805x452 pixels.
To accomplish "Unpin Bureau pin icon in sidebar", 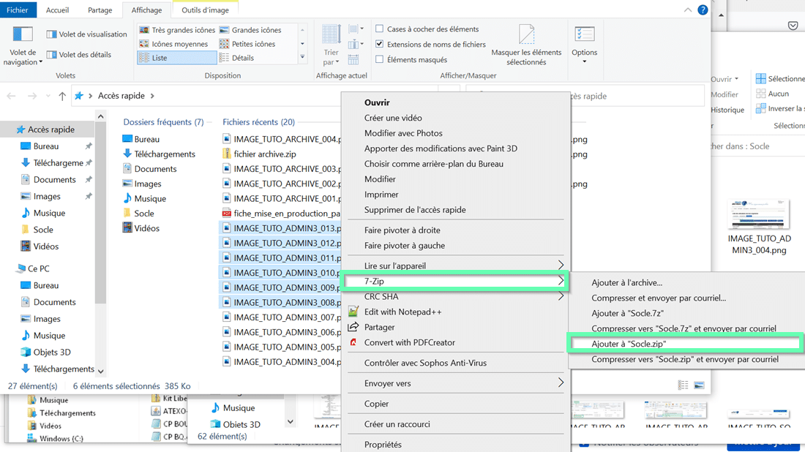I will 89,146.
